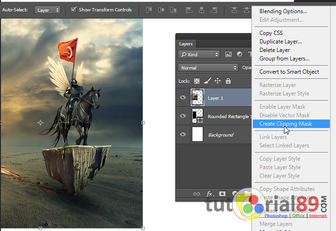Click the align vertical centers icon

tap(161, 10)
